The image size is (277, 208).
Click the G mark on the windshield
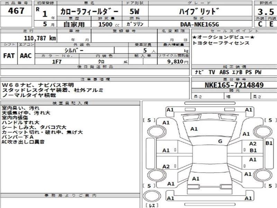click(x=220, y=141)
